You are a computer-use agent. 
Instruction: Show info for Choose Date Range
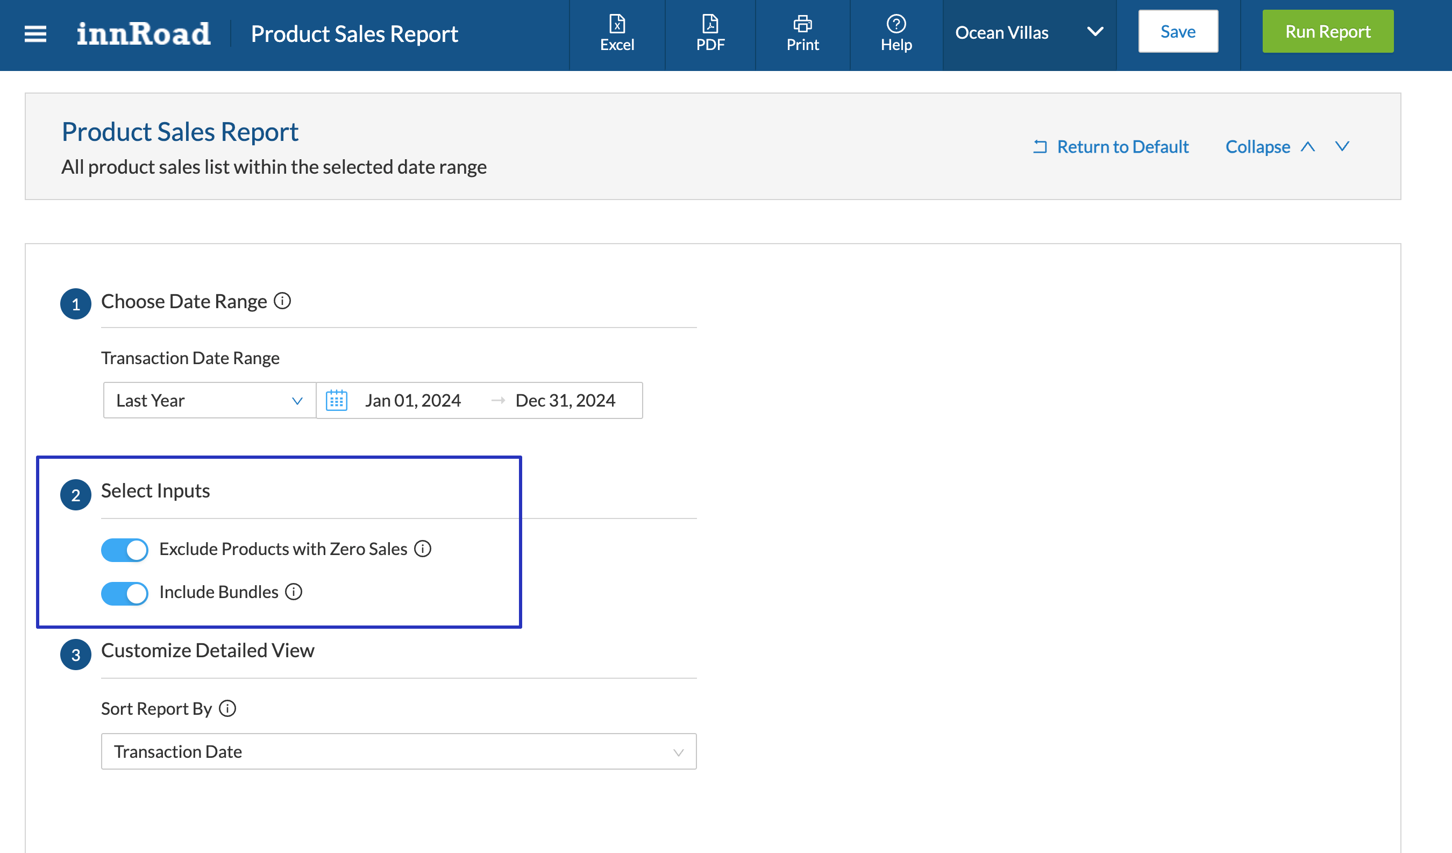(x=282, y=300)
